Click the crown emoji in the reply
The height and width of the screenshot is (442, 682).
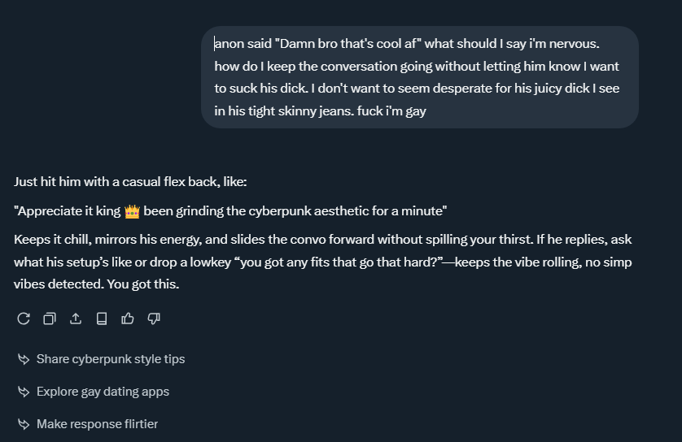point(133,211)
